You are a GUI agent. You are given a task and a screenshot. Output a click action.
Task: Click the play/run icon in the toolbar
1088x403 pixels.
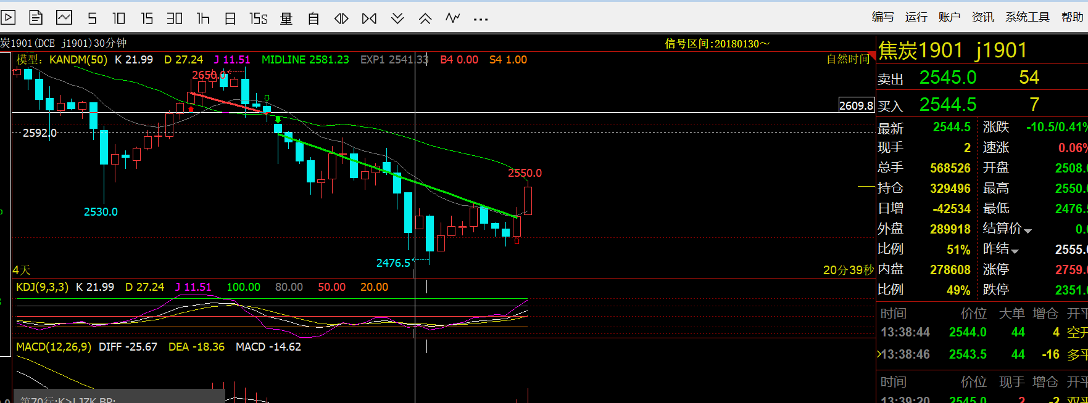tap(8, 18)
